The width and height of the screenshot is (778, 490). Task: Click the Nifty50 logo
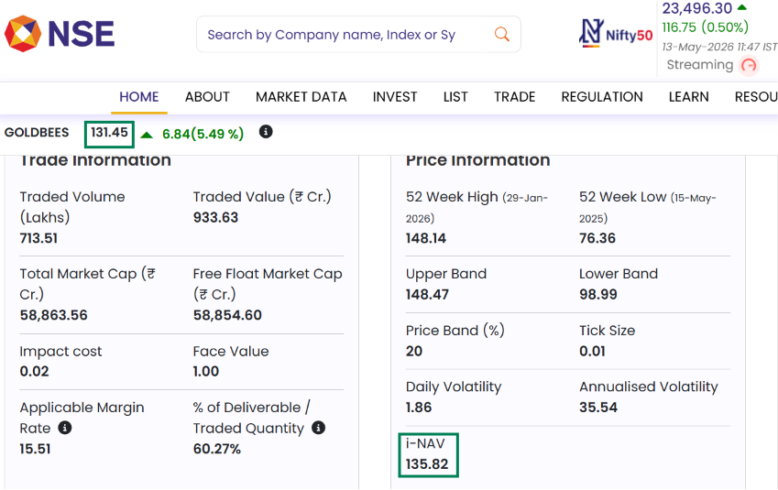(x=616, y=34)
